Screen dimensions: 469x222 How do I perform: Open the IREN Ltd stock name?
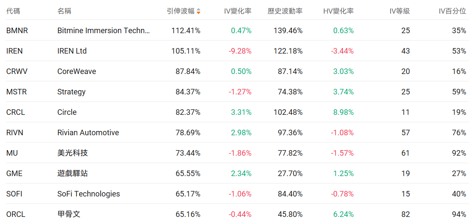coord(72,51)
